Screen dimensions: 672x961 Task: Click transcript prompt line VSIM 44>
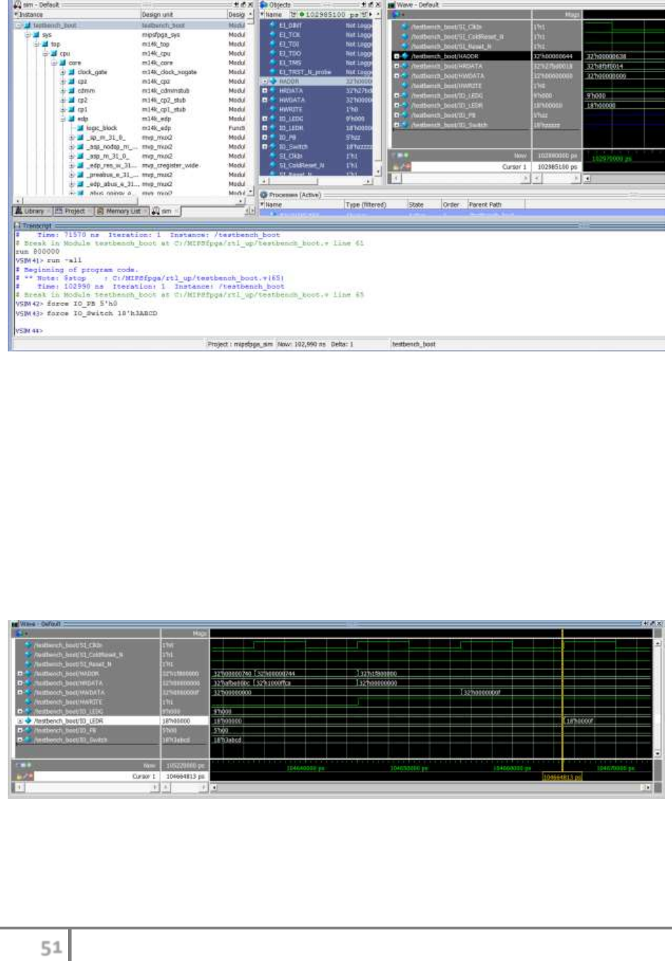29,330
